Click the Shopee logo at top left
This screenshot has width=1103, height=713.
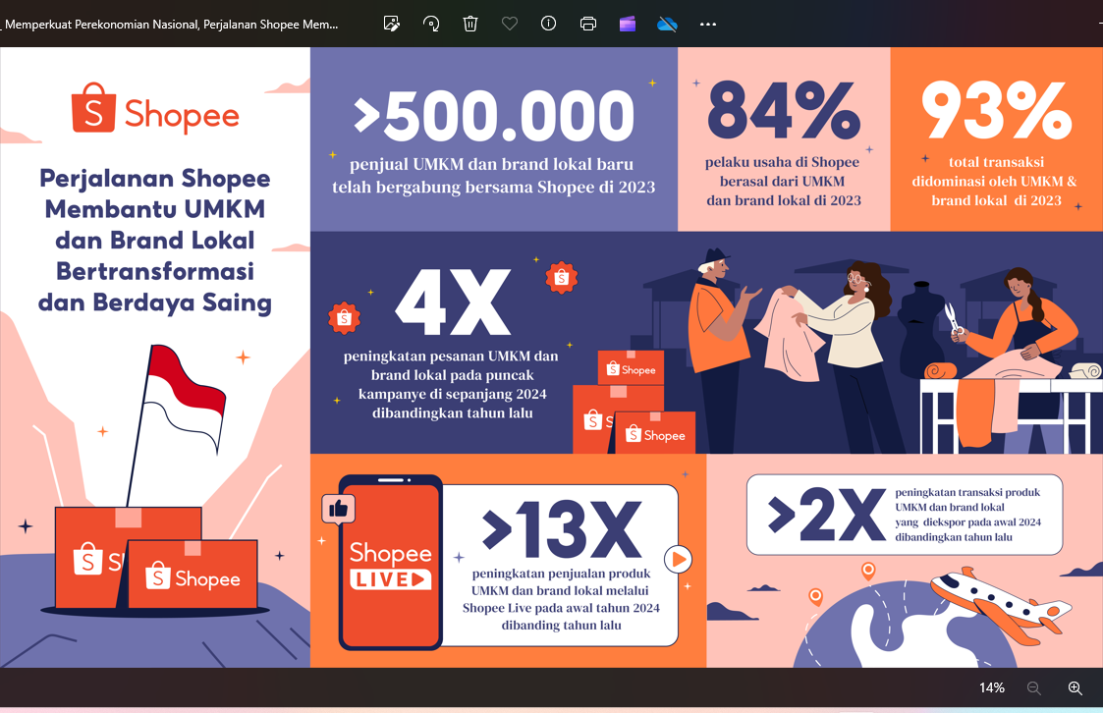[x=155, y=109]
